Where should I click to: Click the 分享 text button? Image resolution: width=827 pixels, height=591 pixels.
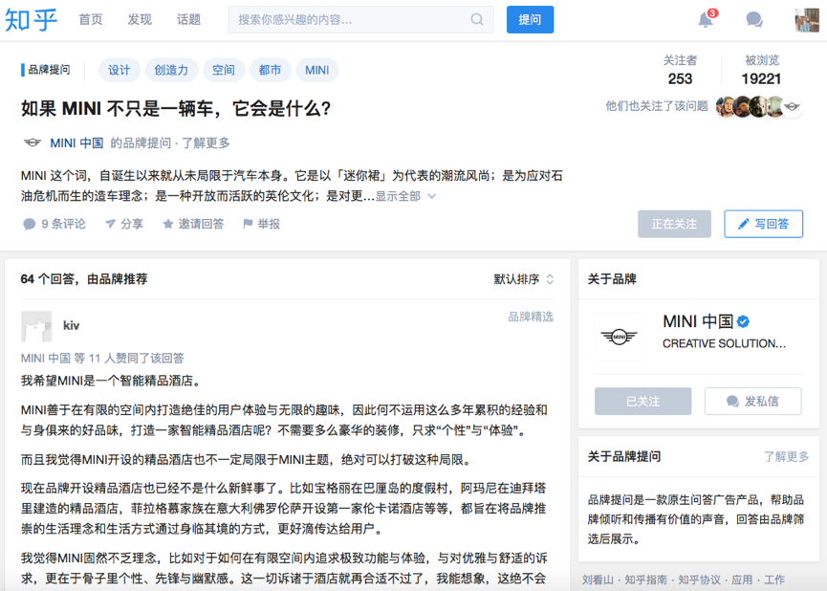pos(132,225)
